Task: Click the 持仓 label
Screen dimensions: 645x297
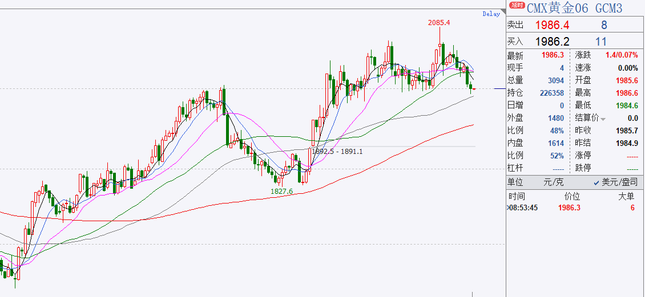Action: tap(515, 93)
